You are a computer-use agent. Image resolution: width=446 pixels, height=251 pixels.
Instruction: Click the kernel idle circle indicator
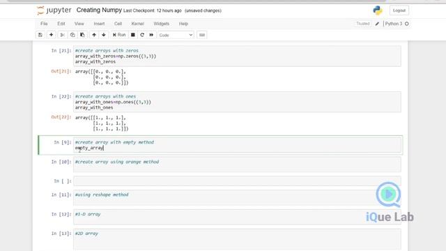[407, 24]
